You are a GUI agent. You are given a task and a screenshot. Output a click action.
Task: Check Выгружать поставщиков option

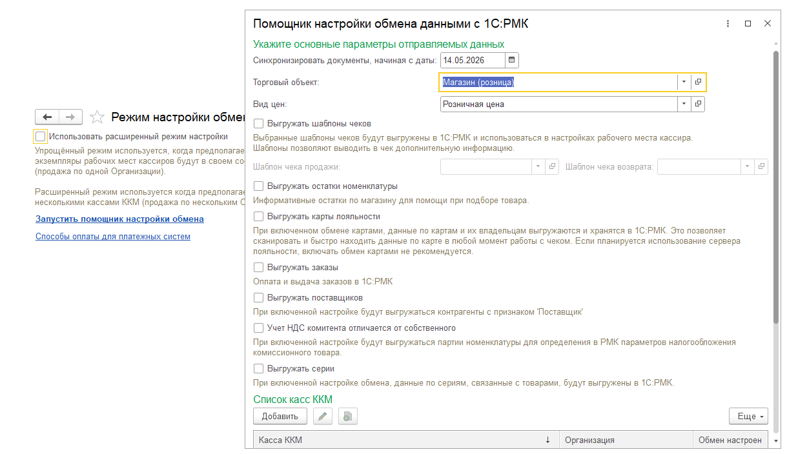pyautogui.click(x=259, y=297)
